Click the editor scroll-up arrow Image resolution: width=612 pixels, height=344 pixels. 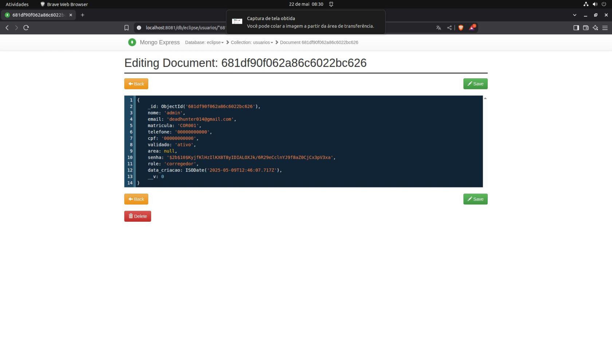click(485, 98)
